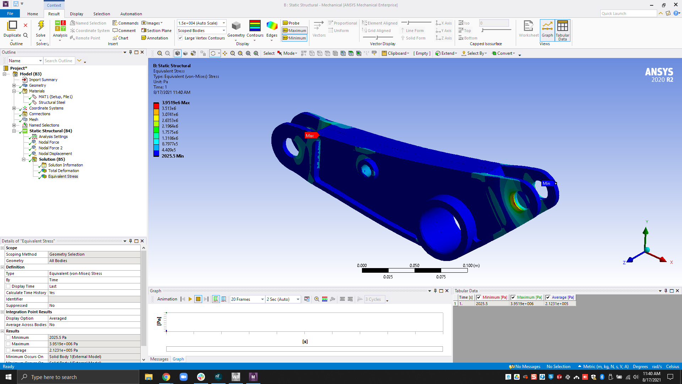
Task: Click the Extend button
Action: click(x=446, y=53)
